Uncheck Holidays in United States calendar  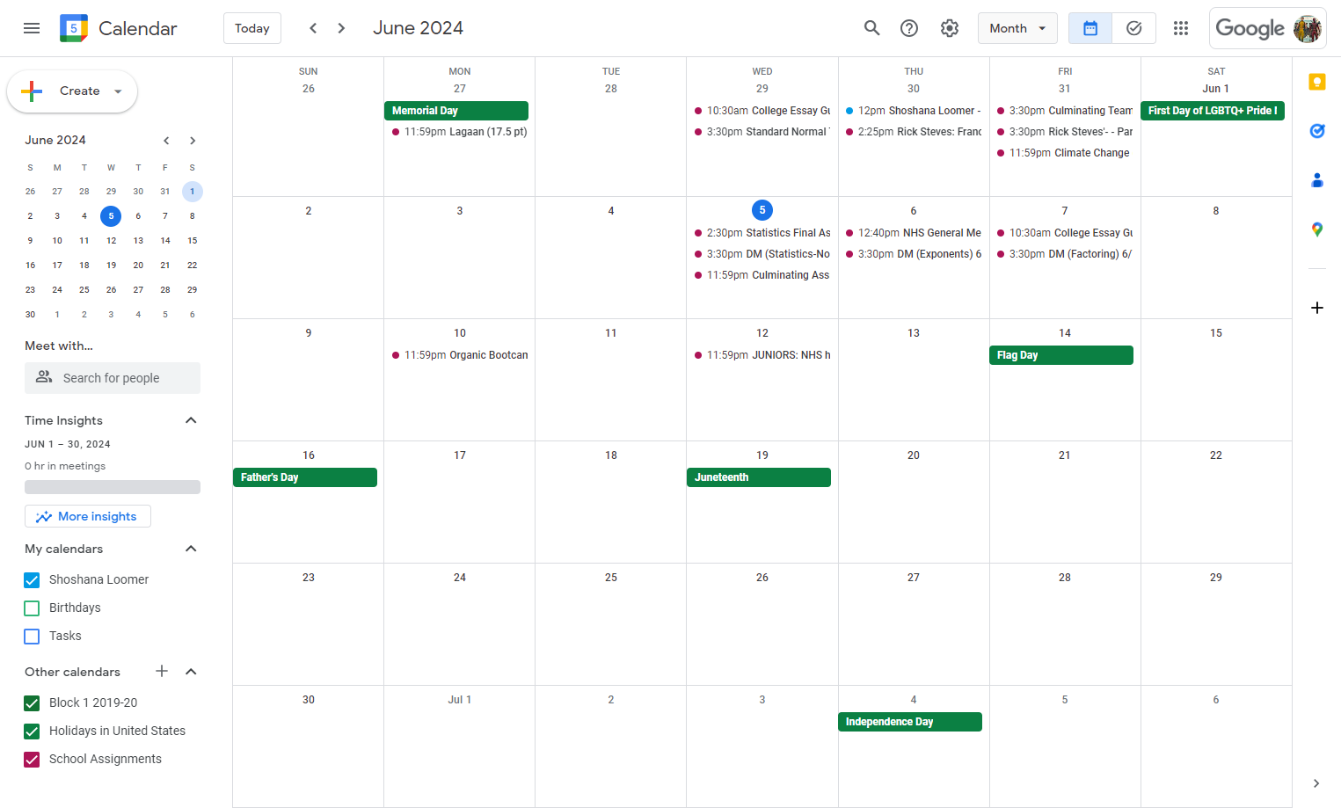(x=32, y=732)
